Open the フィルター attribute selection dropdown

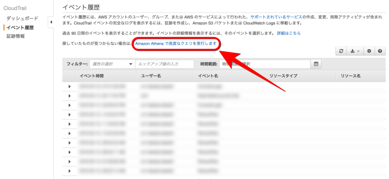[112, 64]
